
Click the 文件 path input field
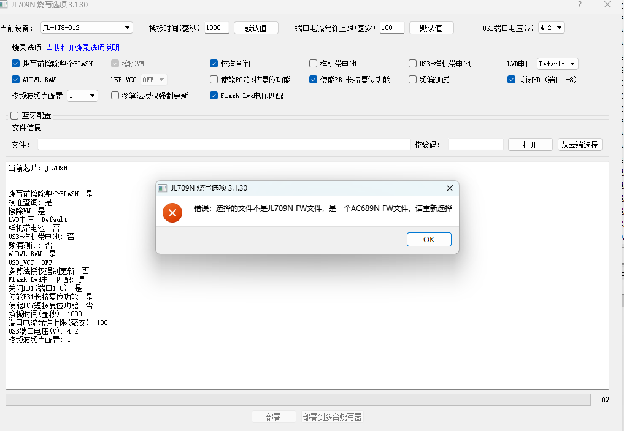pos(224,144)
